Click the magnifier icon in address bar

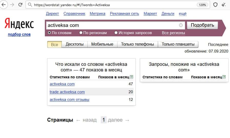coord(30,5)
